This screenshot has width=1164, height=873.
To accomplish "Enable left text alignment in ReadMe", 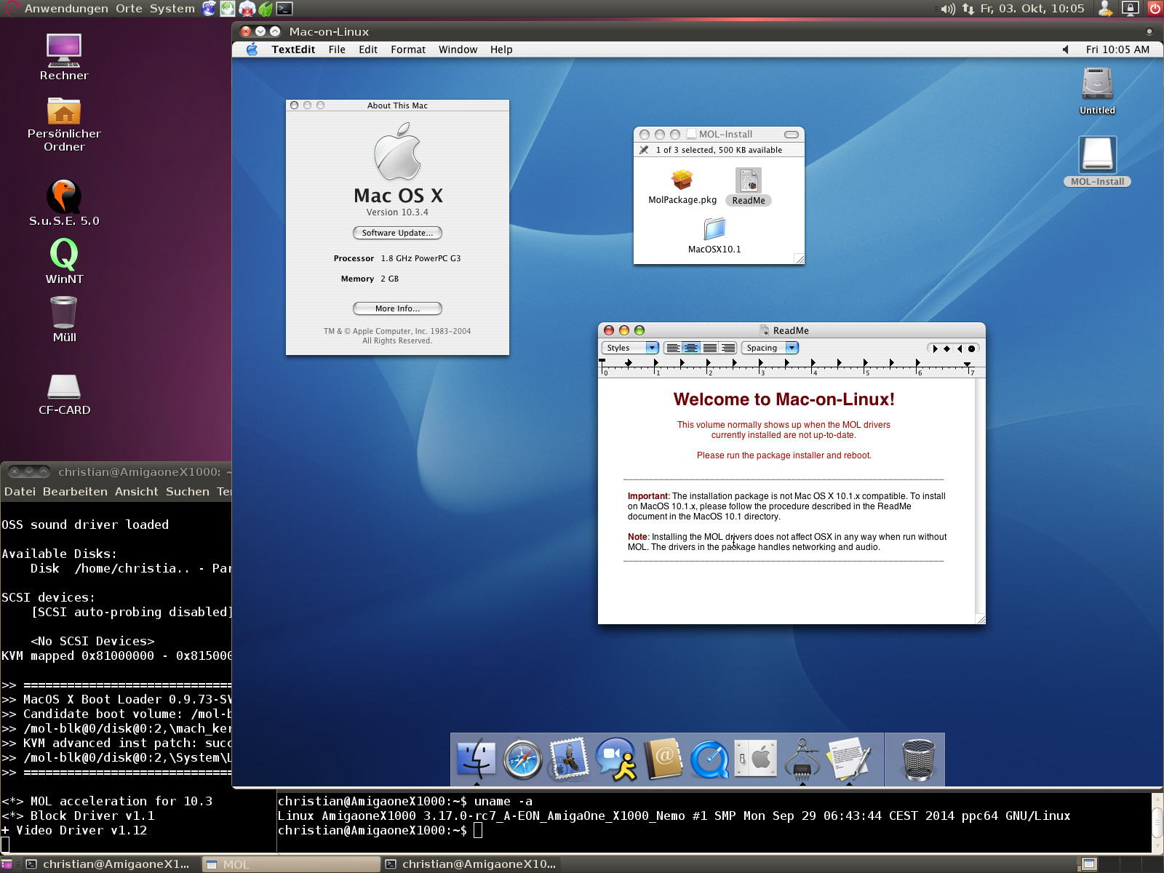I will tap(673, 348).
